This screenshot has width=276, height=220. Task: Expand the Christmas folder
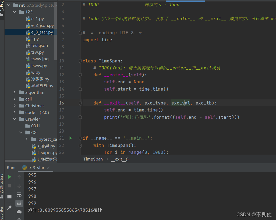click(x=15, y=106)
